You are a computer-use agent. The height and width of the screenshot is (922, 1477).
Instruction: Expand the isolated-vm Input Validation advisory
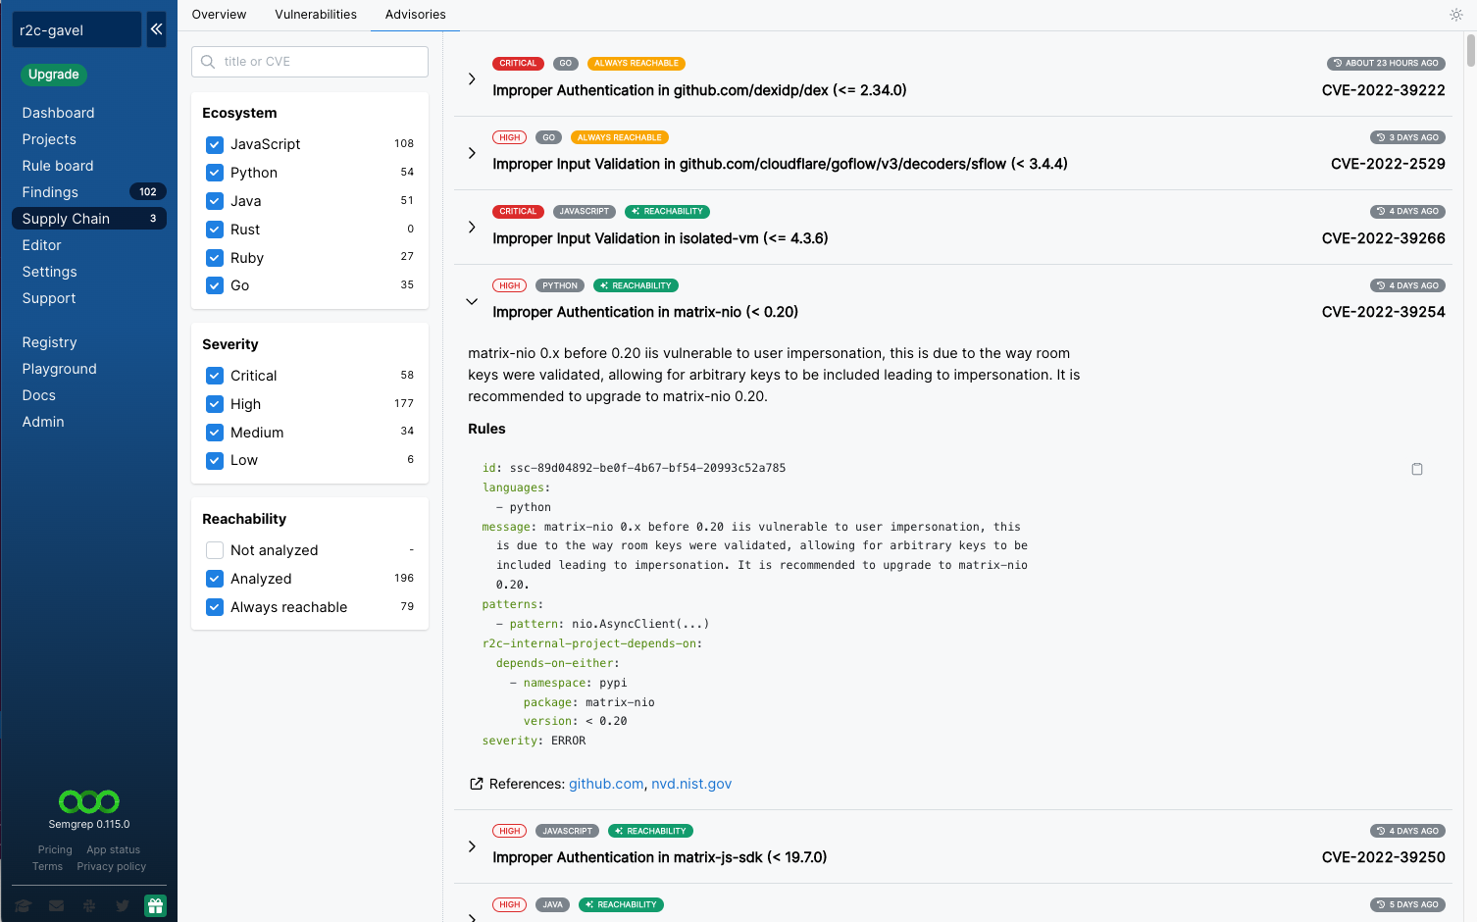click(472, 227)
